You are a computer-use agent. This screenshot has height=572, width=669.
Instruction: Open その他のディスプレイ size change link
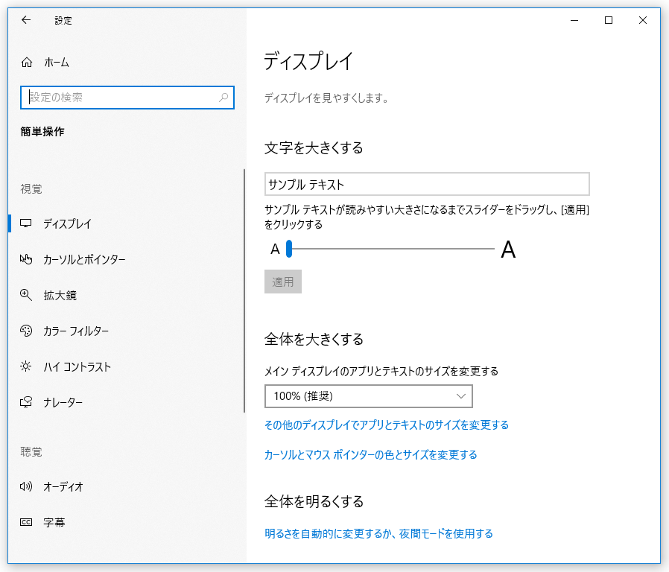click(x=387, y=425)
